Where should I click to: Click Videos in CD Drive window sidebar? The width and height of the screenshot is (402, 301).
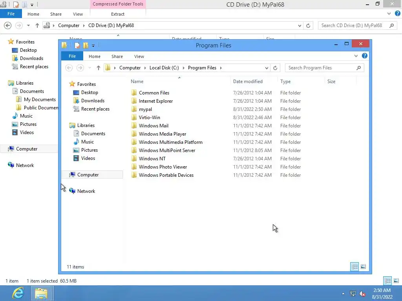click(27, 132)
